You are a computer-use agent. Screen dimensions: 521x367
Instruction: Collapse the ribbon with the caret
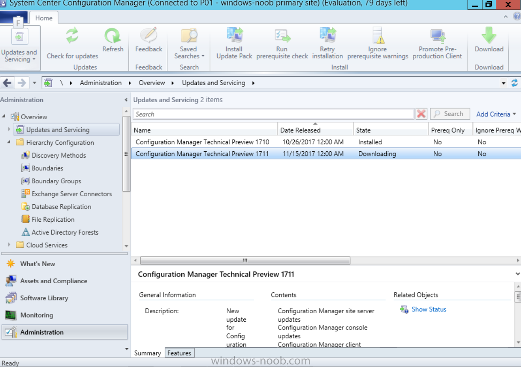point(506,17)
